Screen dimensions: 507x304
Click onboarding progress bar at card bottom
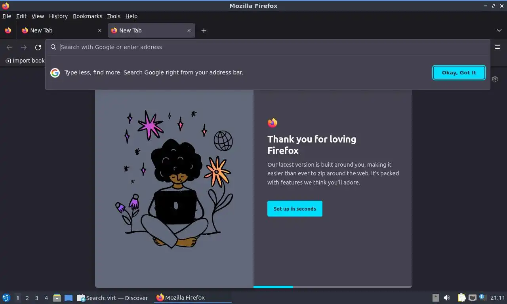333,287
